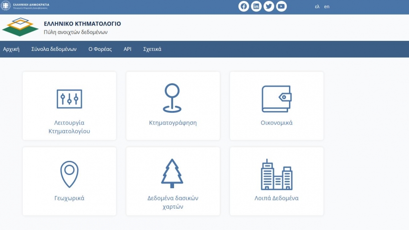
Task: Click the Hellenic Republic emblem in header
Action: pos(5,6)
